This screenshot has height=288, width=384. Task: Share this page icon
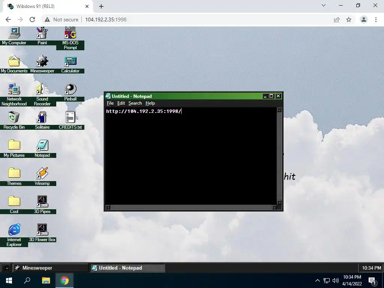point(337,19)
